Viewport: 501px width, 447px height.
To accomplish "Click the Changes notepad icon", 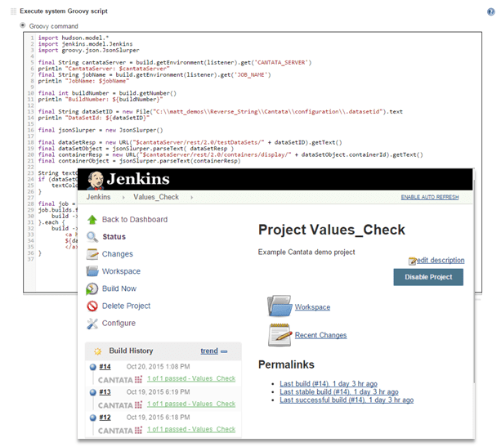I will pos(92,254).
